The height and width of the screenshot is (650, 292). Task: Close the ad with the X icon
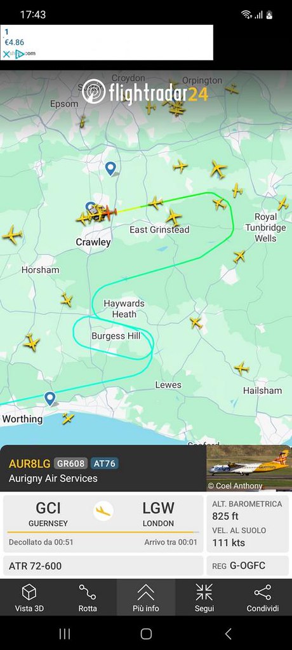point(6,54)
